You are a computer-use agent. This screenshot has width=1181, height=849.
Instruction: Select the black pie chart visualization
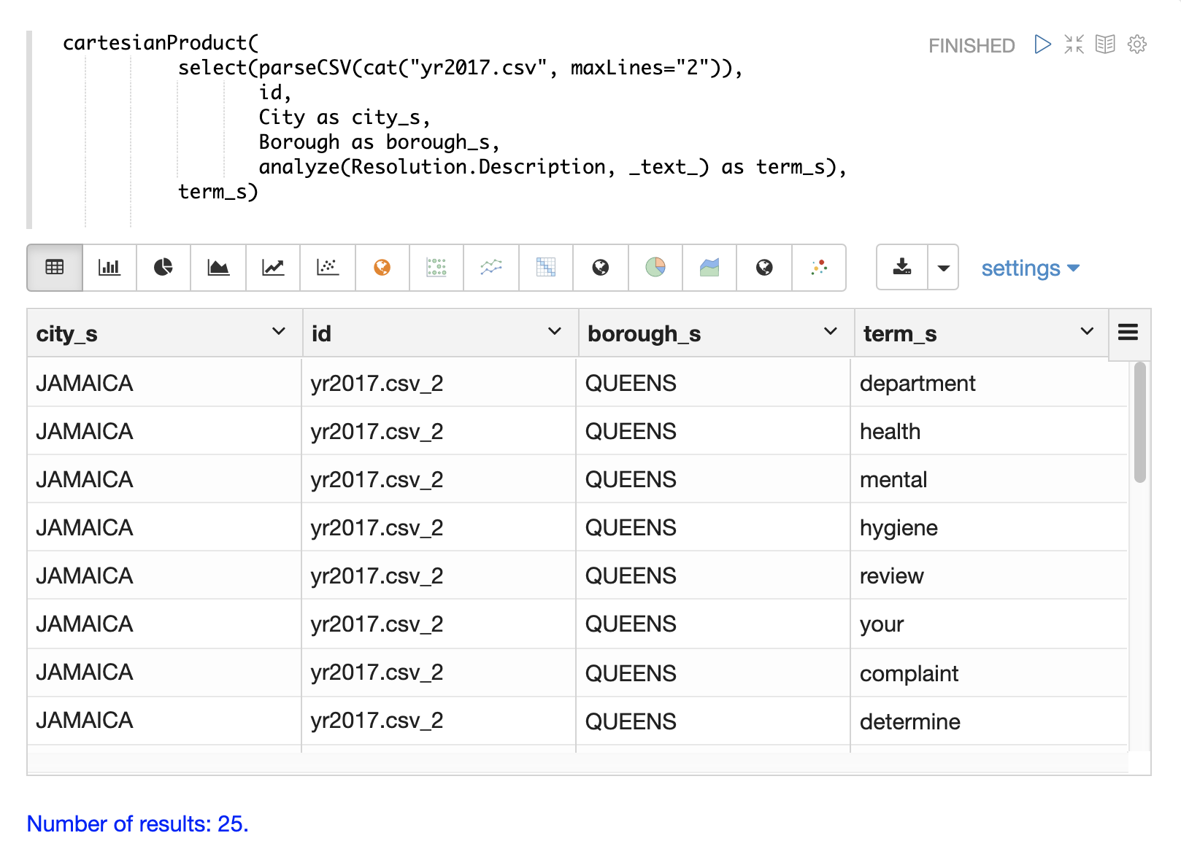pos(164,268)
